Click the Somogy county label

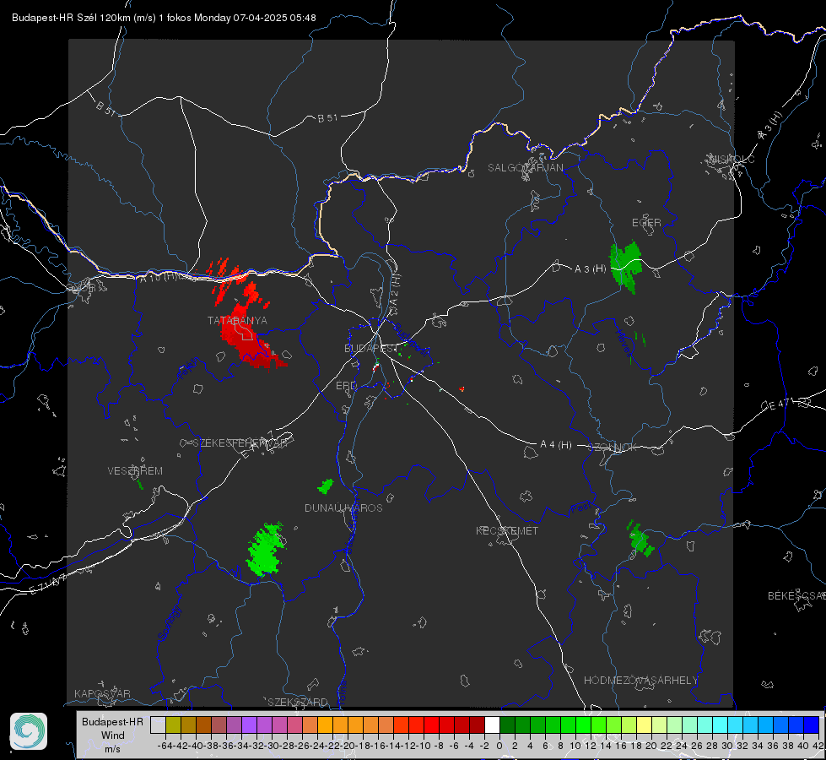pos(170,623)
